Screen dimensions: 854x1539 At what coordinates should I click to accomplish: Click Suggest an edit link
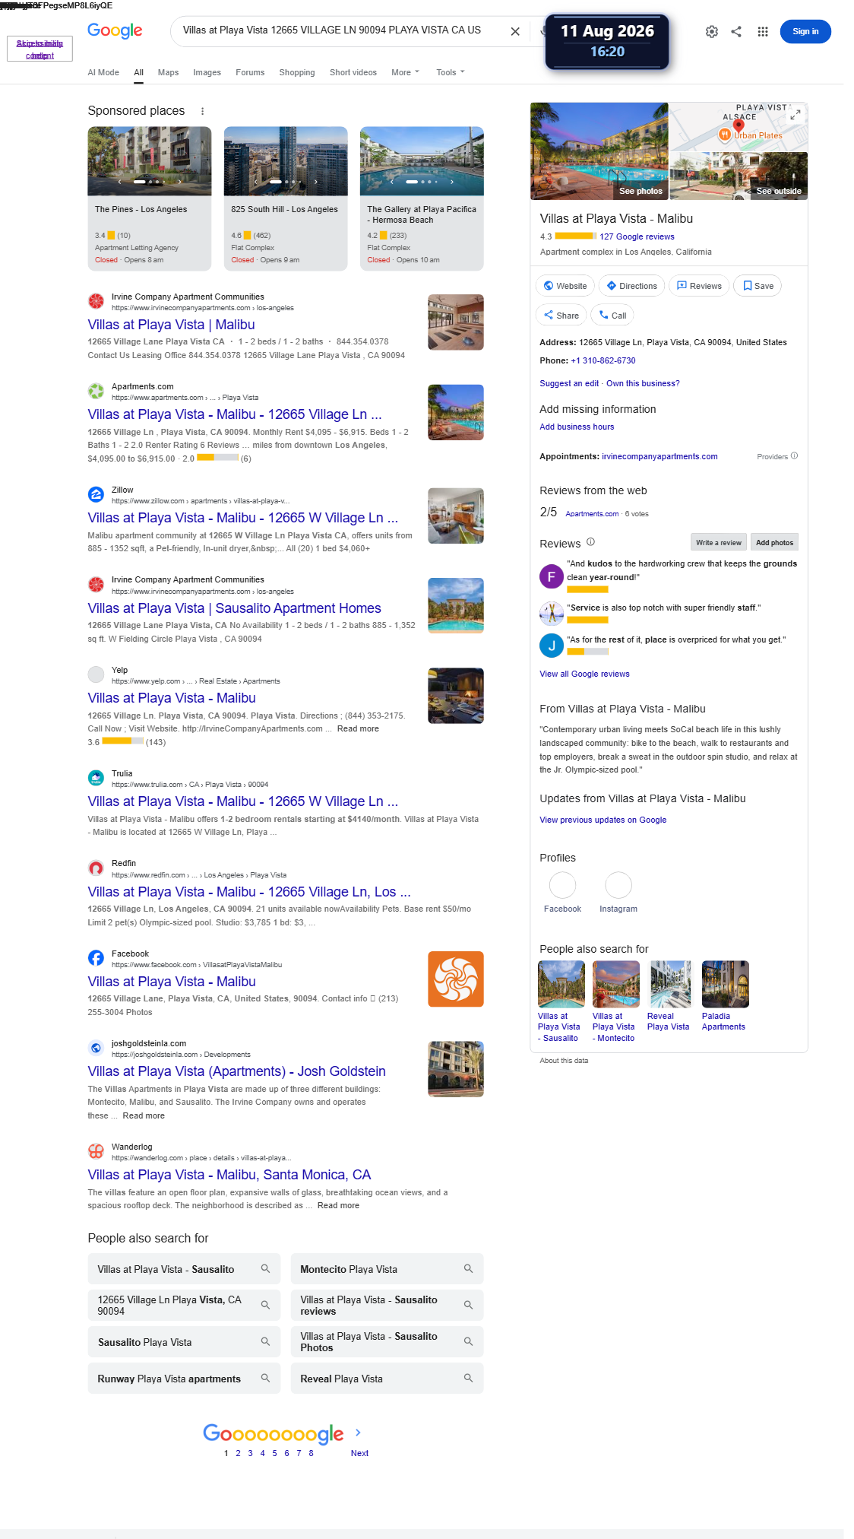(569, 383)
